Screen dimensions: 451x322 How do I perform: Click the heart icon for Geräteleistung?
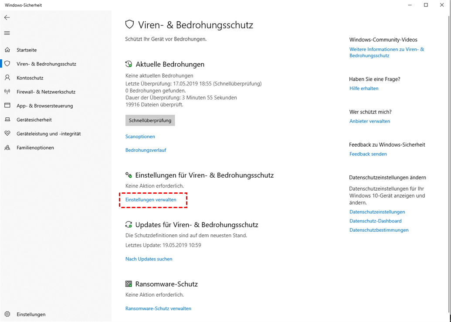click(x=7, y=134)
